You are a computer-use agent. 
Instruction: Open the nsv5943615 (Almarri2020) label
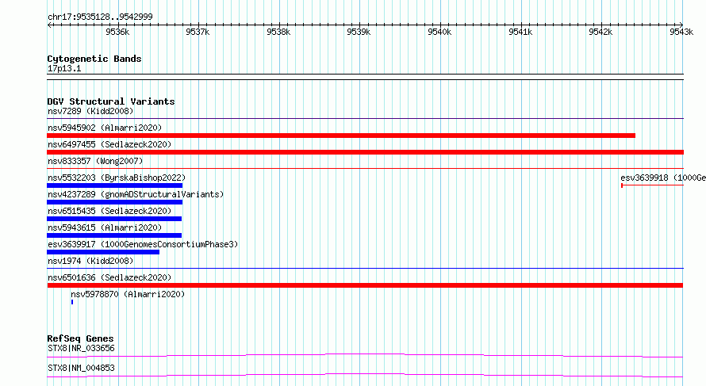(105, 227)
